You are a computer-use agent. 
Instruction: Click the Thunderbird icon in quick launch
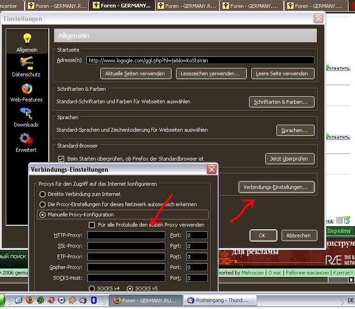click(82, 300)
